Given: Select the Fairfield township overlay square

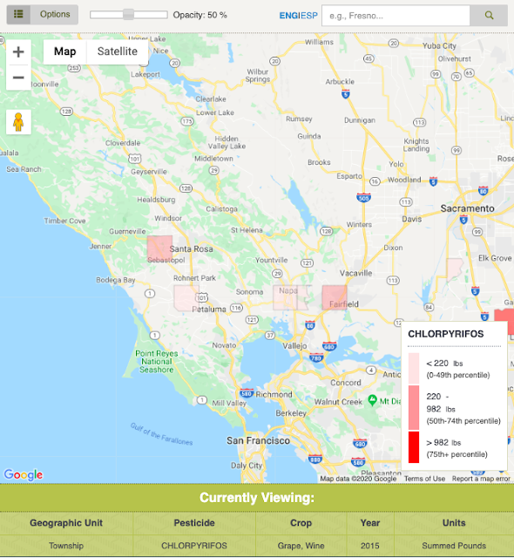Looking at the screenshot, I should (x=335, y=297).
